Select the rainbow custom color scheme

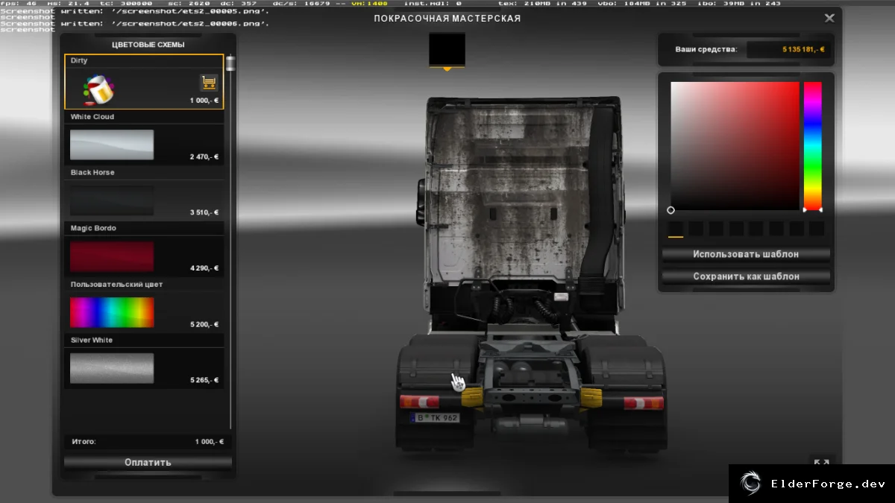click(112, 313)
